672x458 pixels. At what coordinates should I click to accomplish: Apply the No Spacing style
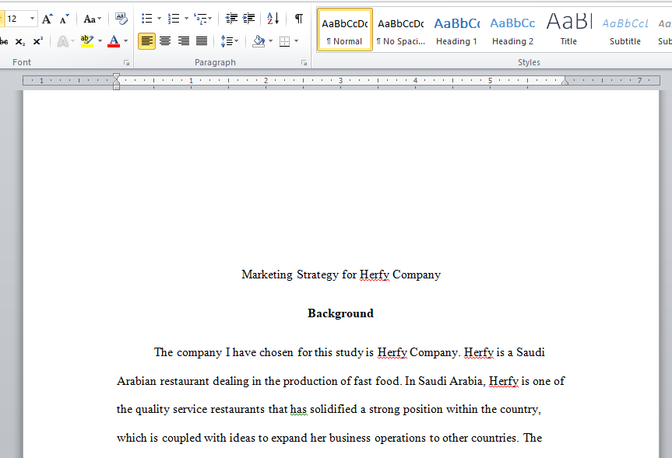401,30
